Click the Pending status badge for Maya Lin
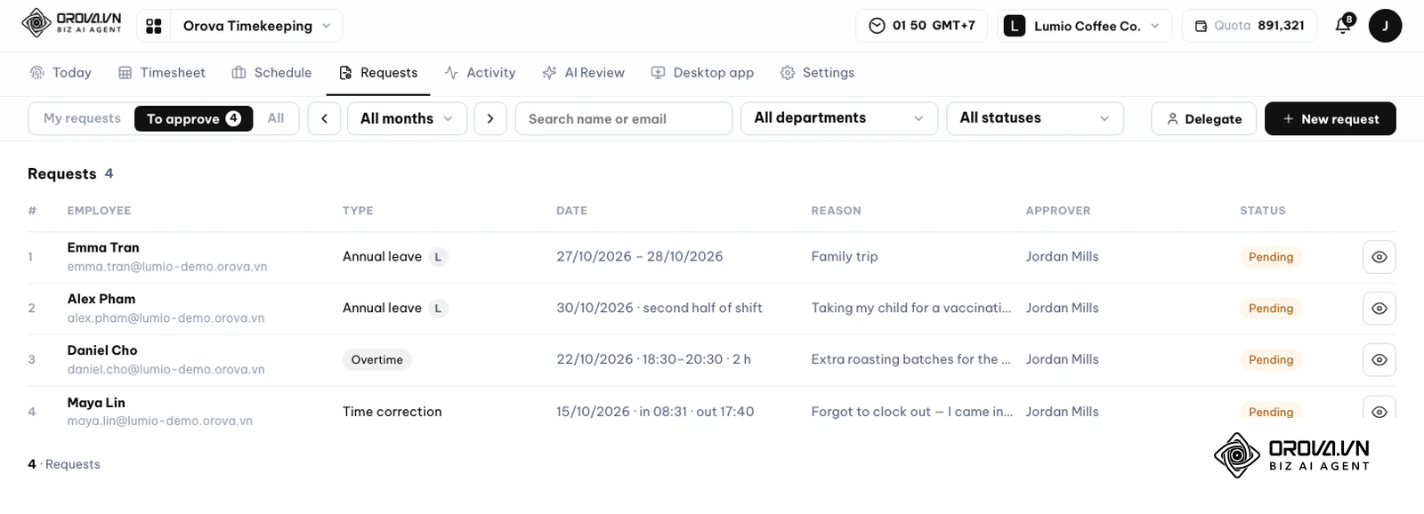The height and width of the screenshot is (514, 1424). tap(1270, 412)
